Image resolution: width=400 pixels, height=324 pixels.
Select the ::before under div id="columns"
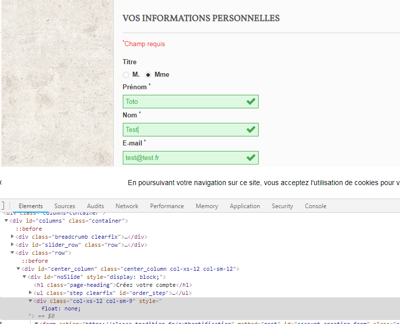[x=29, y=229]
